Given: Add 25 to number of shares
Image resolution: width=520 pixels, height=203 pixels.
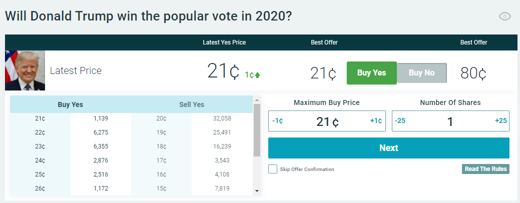Looking at the screenshot, I should (501, 121).
